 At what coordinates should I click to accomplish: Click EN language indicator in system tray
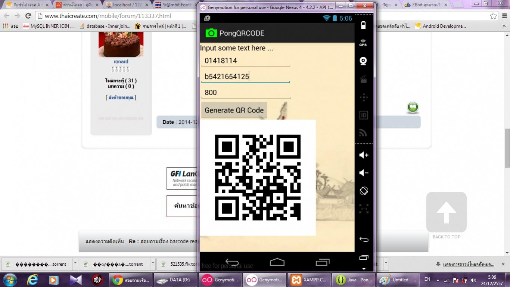(427, 279)
